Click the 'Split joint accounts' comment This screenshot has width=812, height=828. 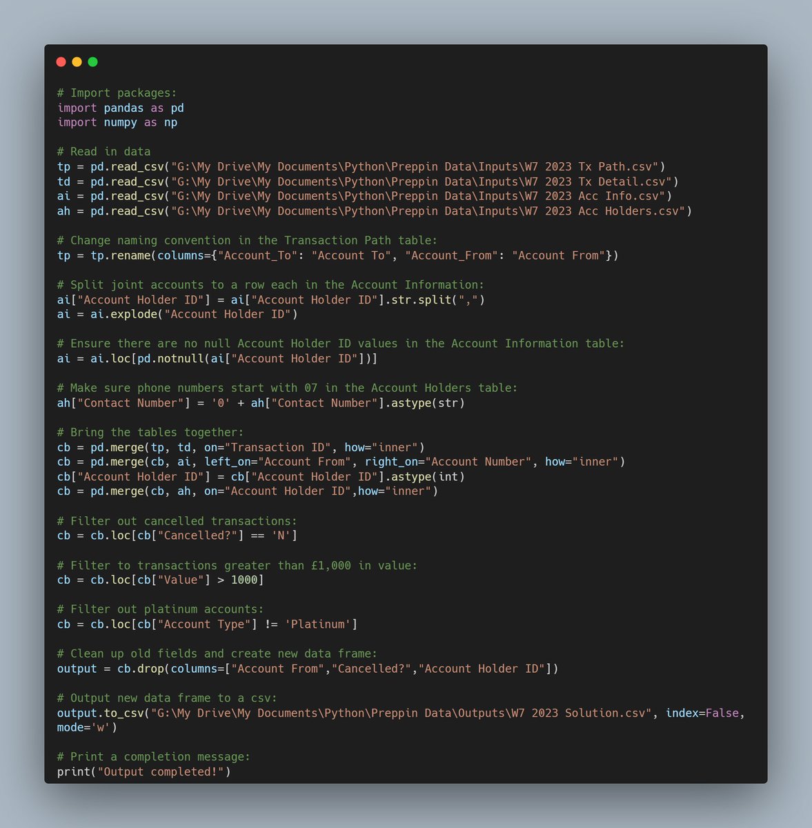pyautogui.click(x=270, y=284)
